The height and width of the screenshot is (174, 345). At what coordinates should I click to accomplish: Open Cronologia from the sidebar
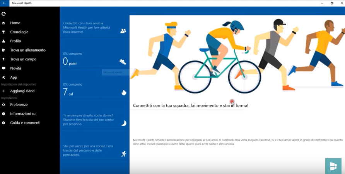tap(19, 32)
